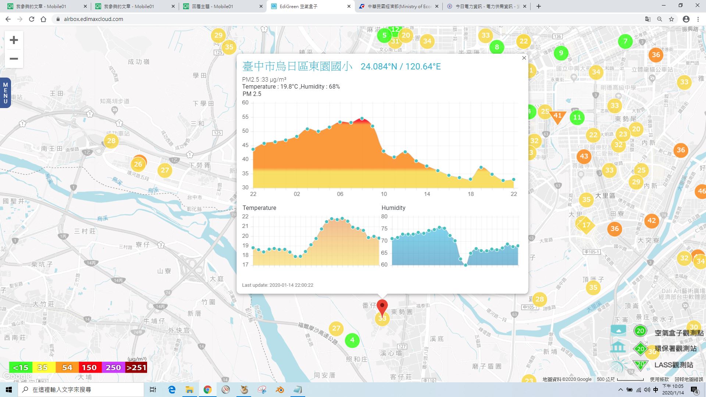Click the orange 54 legend swatch
The image size is (706, 397).
67,367
